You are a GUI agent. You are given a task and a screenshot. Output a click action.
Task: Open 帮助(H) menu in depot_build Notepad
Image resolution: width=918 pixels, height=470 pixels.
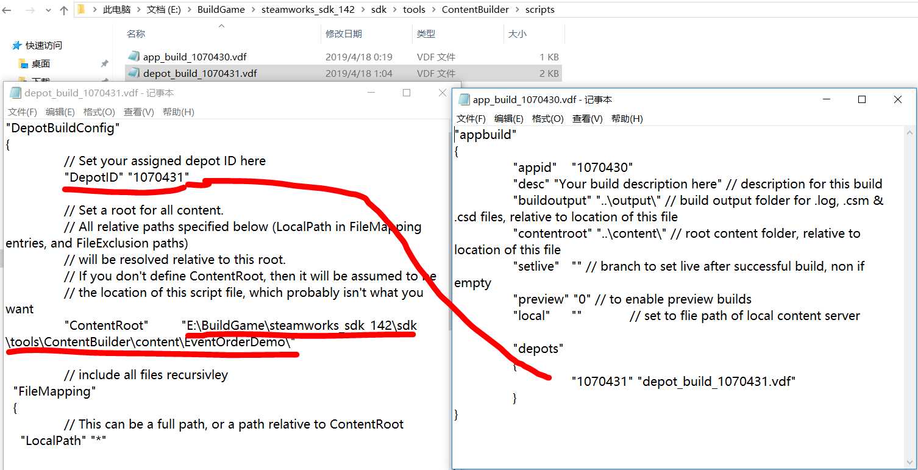click(178, 112)
